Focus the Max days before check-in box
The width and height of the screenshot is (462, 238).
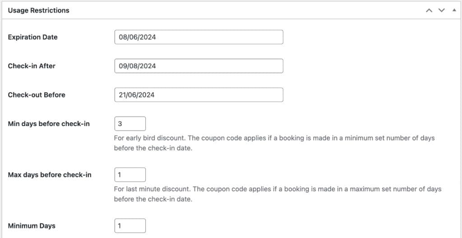tap(130, 175)
